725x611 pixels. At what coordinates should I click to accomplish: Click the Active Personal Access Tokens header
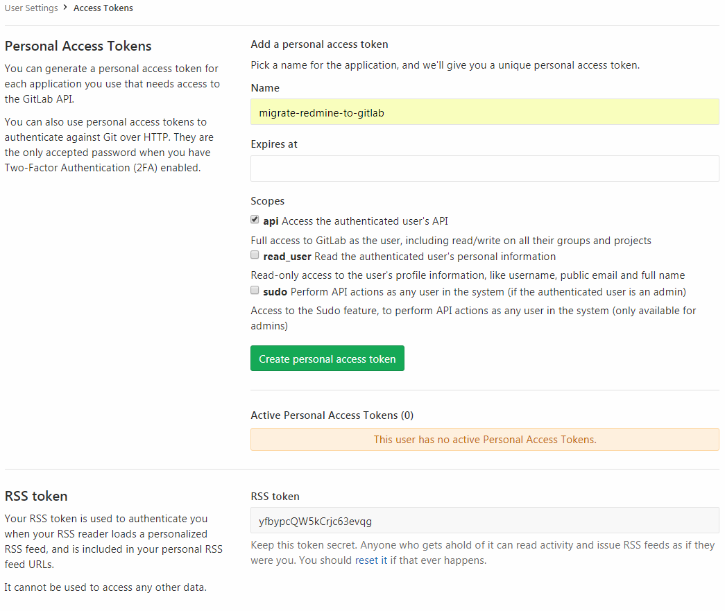pos(332,415)
